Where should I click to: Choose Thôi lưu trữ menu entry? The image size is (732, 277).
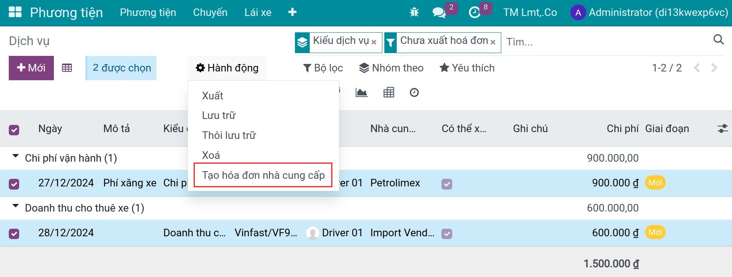[263, 135]
